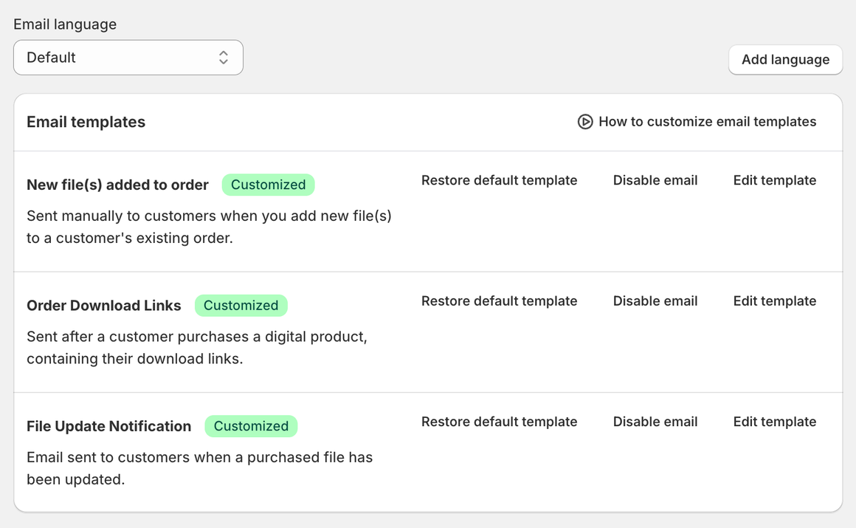Click the 'File Update Notification' title
The width and height of the screenshot is (856, 528).
[x=109, y=426]
